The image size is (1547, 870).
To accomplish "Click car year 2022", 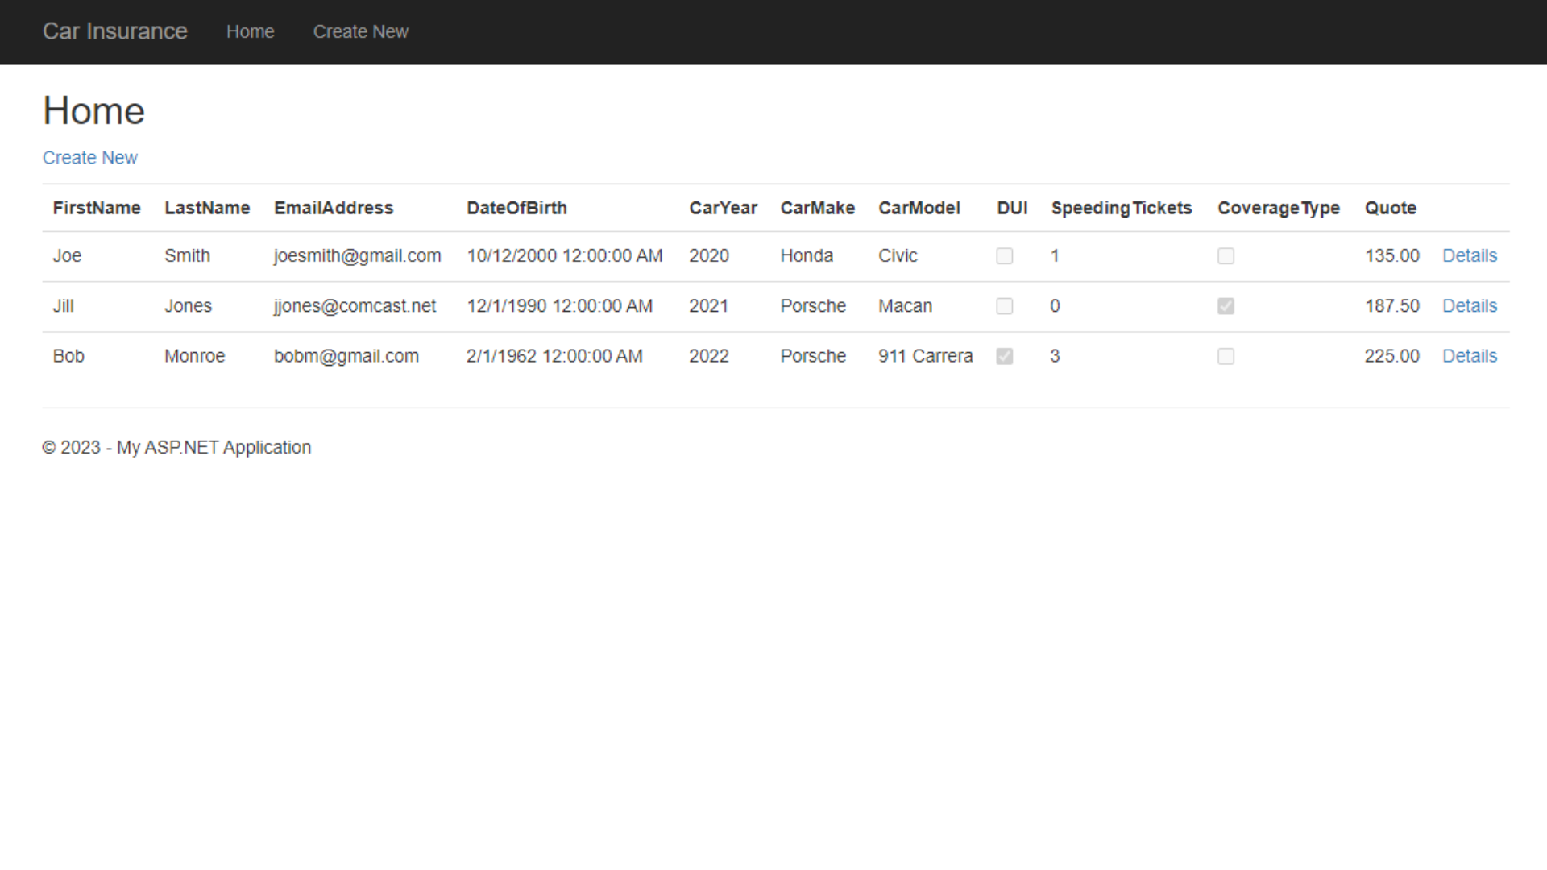I will click(x=708, y=356).
